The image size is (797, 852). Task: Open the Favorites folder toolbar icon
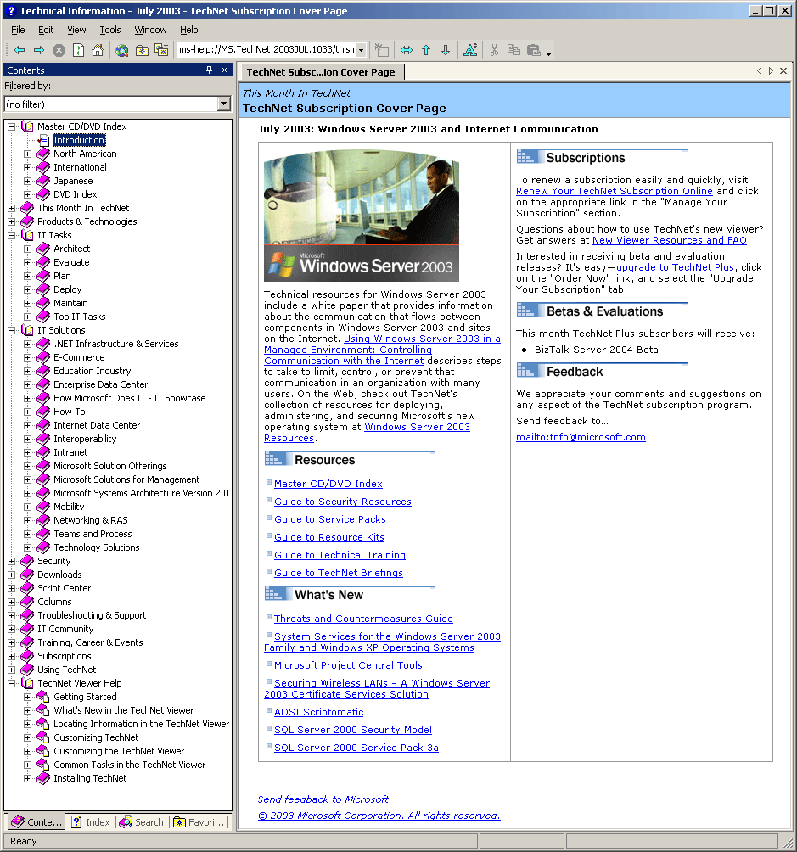tap(142, 50)
